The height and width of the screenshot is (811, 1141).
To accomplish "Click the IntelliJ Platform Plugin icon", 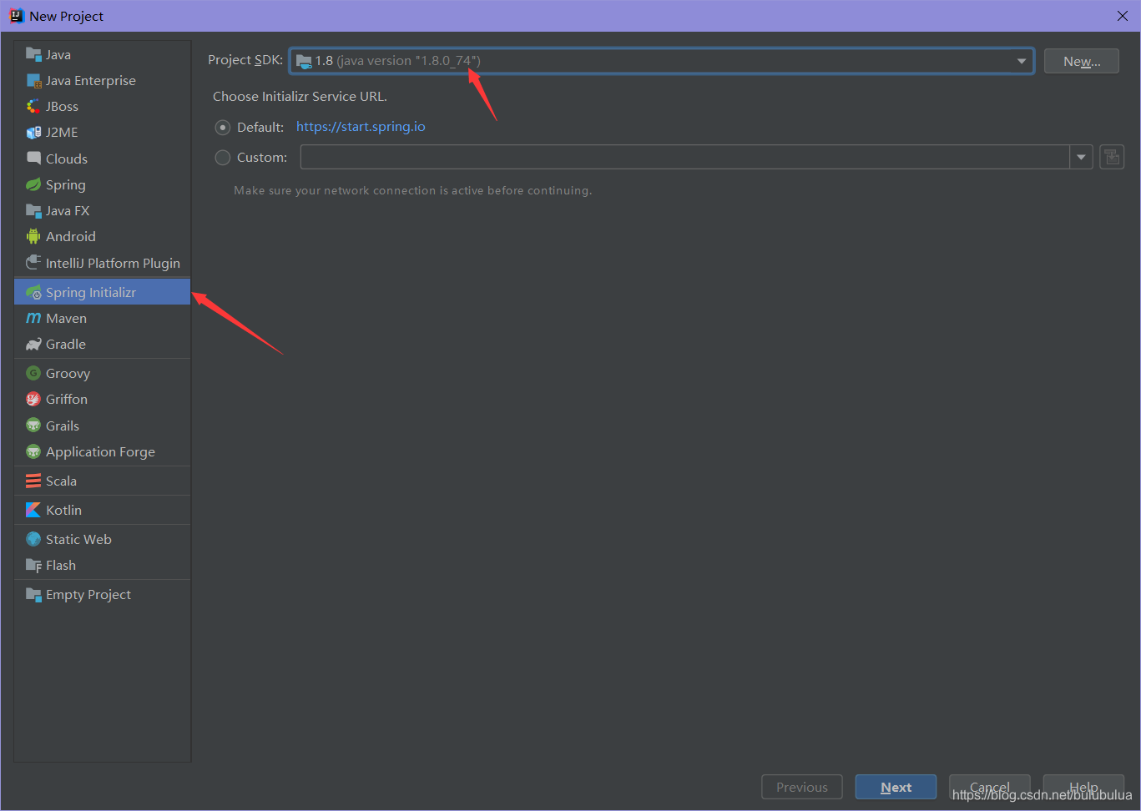I will click(x=33, y=263).
